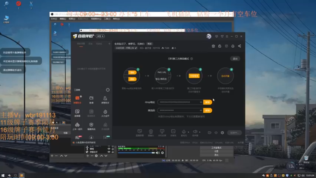
Task: Click the skin/shirt icon in title bar
Action: point(222,36)
